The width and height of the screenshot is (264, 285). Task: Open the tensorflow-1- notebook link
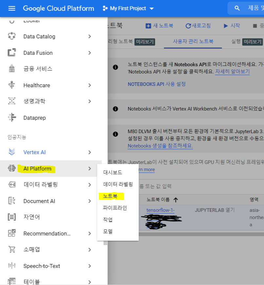coord(160,210)
